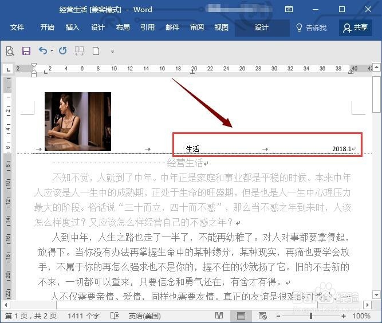
Task: Click the document title 经营生活
Action: click(x=185, y=163)
